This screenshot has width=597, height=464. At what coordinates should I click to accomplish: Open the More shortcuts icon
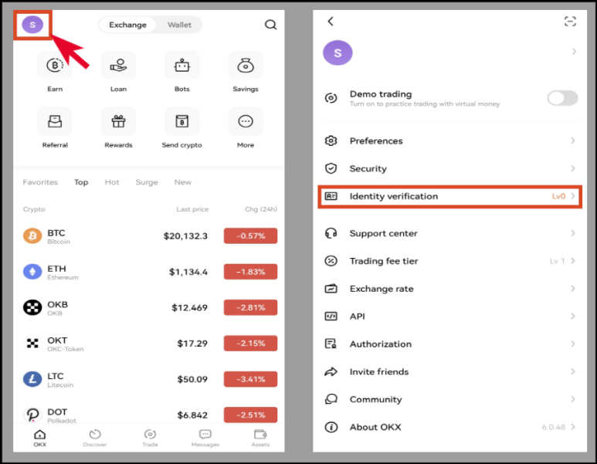tap(246, 121)
